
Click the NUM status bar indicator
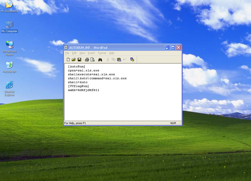tap(173, 123)
